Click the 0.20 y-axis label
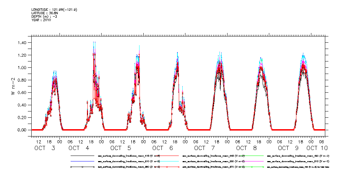351x175 pixels. coord(22,118)
